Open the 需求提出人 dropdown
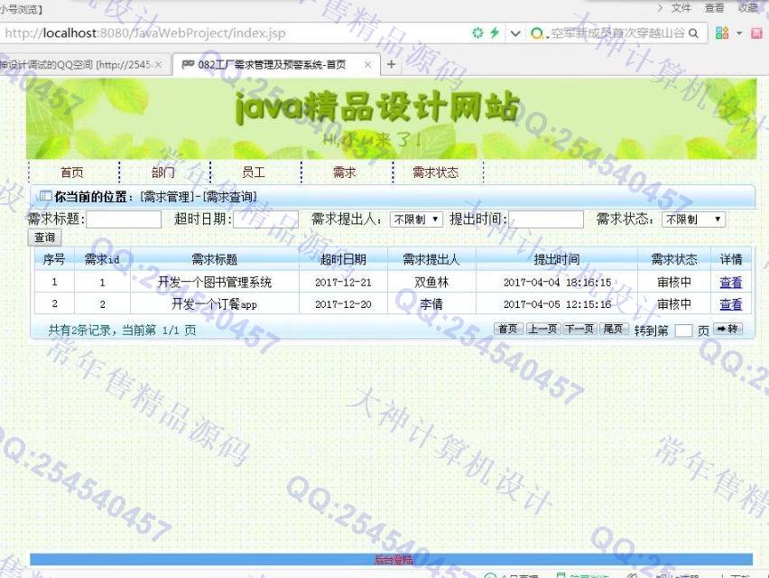Viewport: 769px width, 578px height. coord(416,219)
